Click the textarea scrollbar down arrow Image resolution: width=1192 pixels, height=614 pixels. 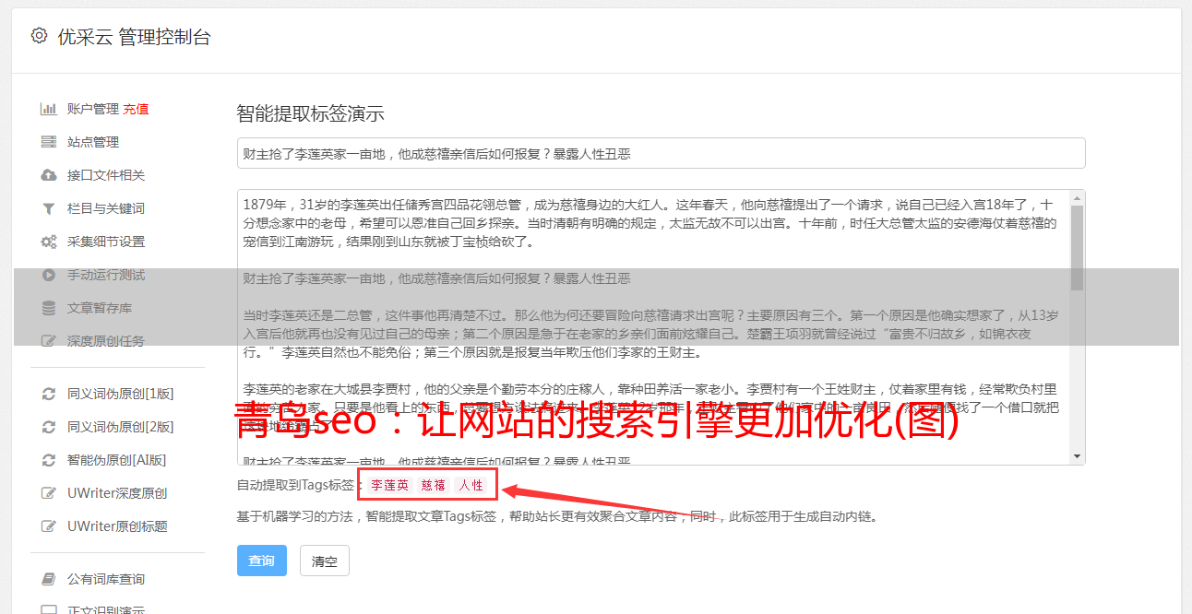(1077, 456)
